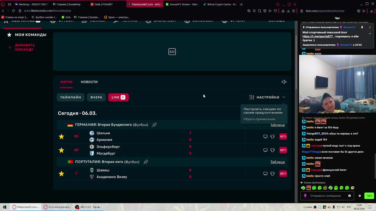Screen dimensions: 376x211
Task: Open lineups shirt icon for Шавиш match
Action: (273, 173)
